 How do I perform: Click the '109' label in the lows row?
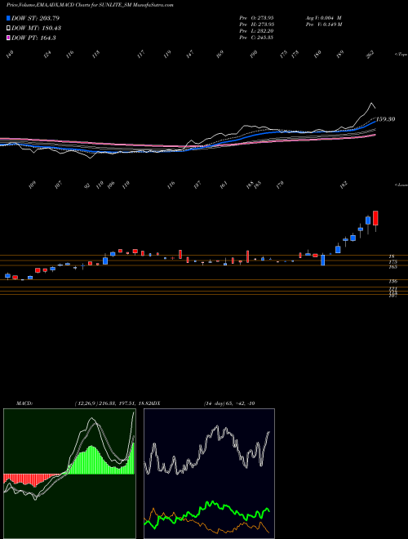pyautogui.click(x=33, y=185)
